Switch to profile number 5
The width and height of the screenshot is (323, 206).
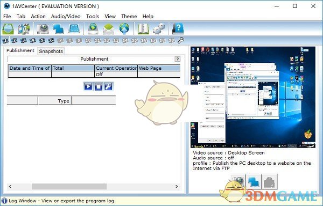pos(42,41)
